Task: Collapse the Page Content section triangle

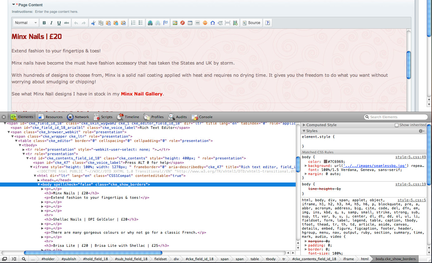Action: (13, 5)
